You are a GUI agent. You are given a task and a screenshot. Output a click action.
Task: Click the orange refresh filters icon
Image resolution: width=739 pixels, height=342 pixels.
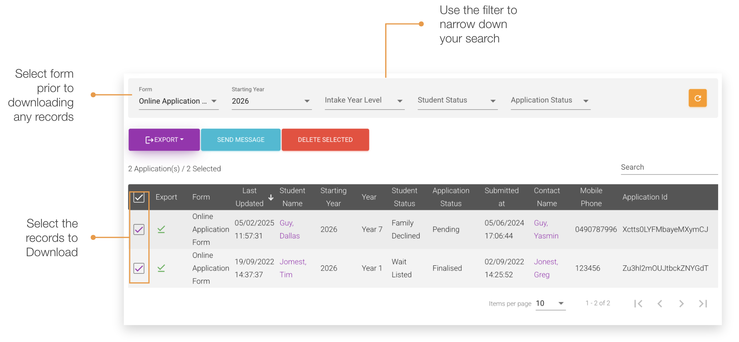tap(698, 98)
